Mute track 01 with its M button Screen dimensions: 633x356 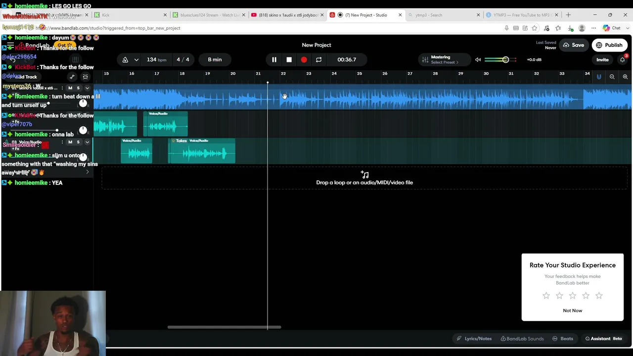pyautogui.click(x=70, y=88)
